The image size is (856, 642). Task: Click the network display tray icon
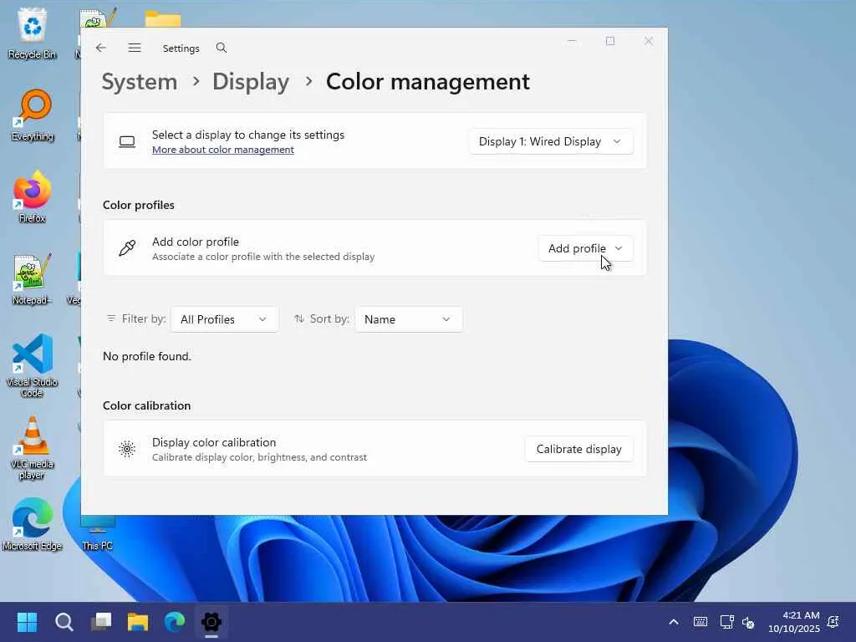point(726,622)
